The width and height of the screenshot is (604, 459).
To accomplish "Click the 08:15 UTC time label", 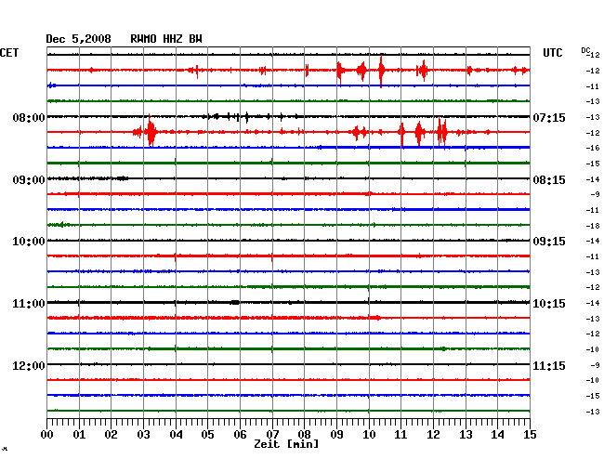I will tap(549, 180).
